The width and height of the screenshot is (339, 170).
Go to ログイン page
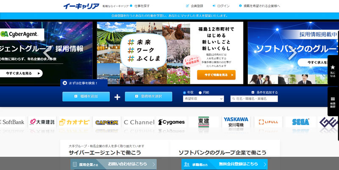[x=221, y=6]
